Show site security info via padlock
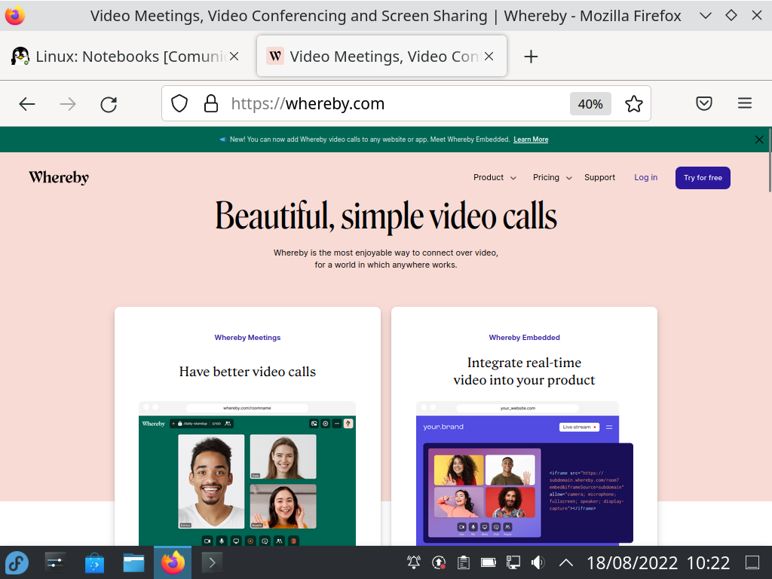The image size is (772, 579). (211, 104)
